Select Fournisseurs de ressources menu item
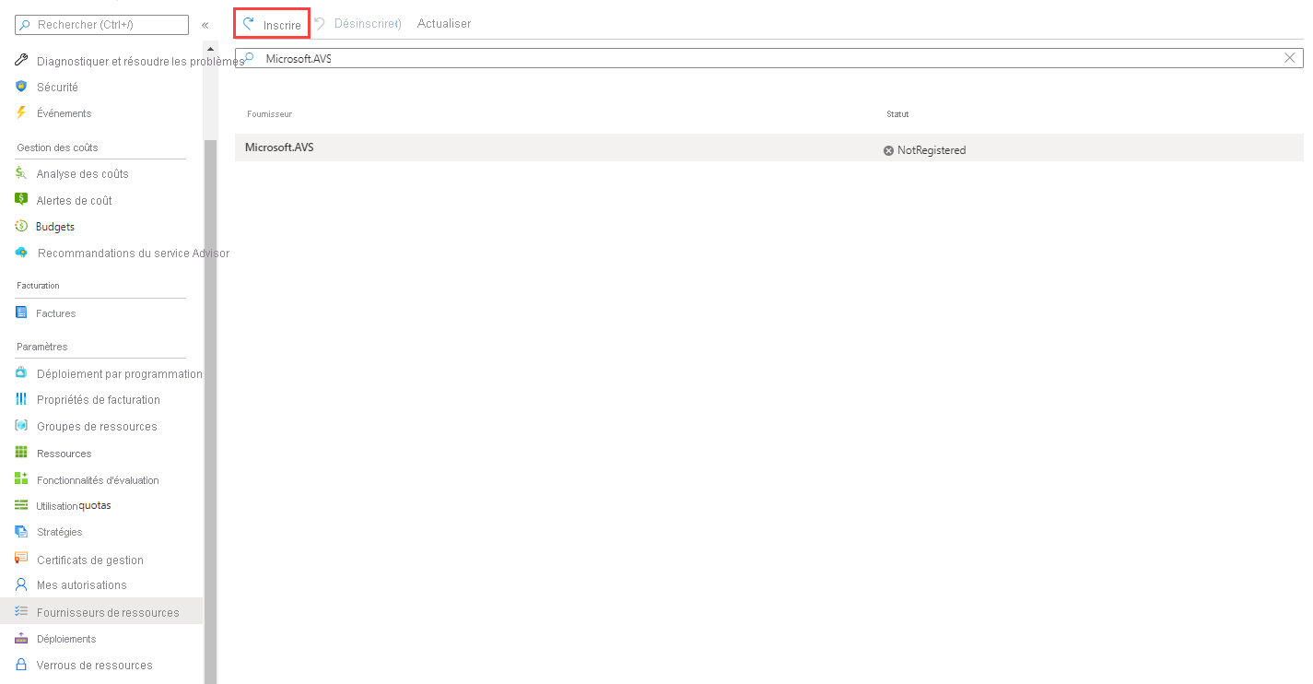This screenshot has width=1313, height=684. point(101,611)
